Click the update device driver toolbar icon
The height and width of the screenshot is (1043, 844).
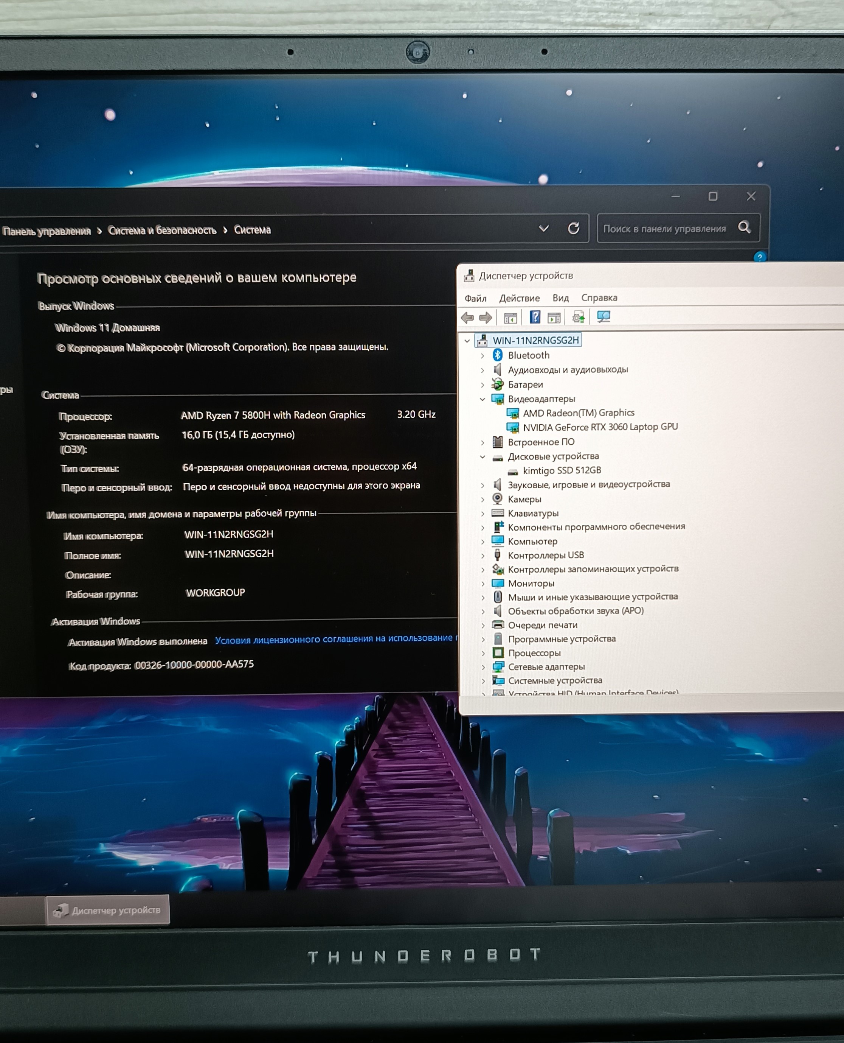pyautogui.click(x=578, y=317)
